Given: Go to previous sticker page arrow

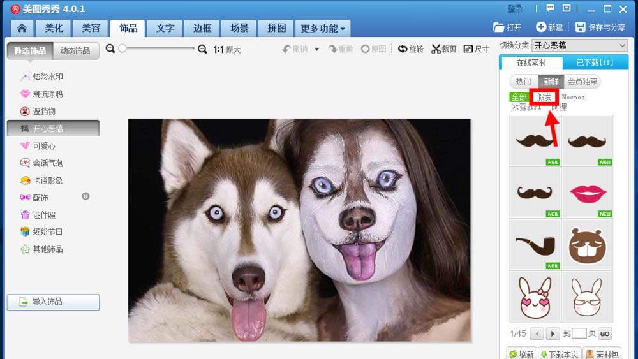Looking at the screenshot, I should coord(537,333).
